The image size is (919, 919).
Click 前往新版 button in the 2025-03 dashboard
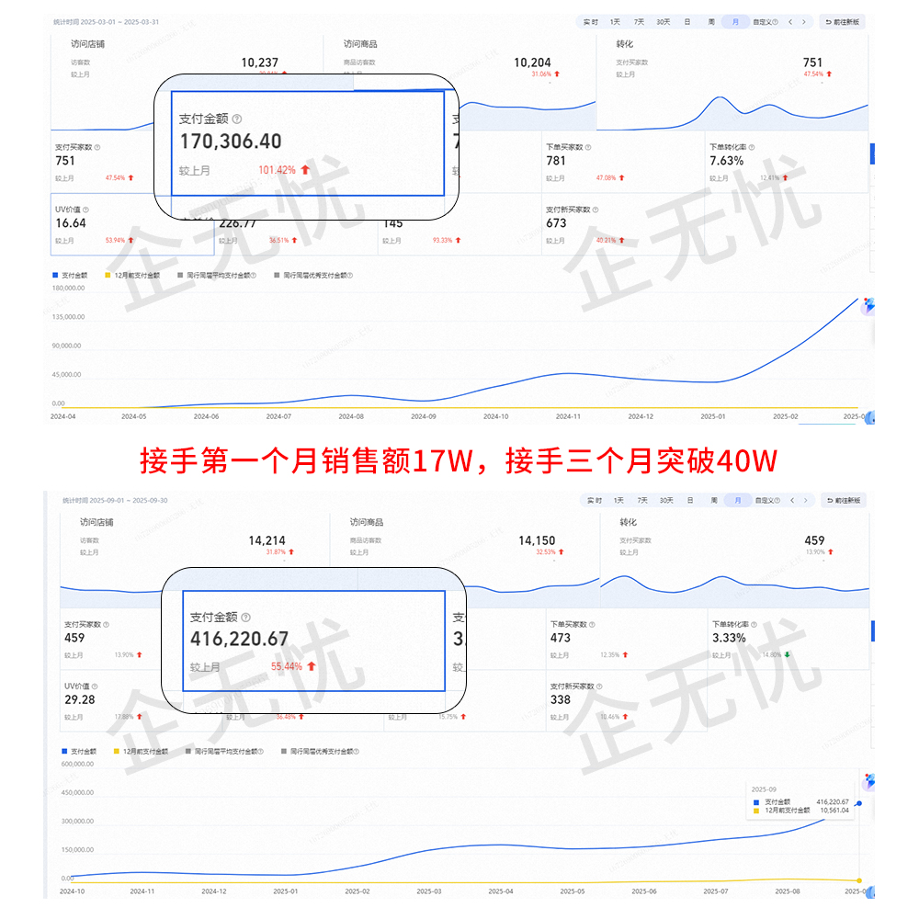[842, 22]
